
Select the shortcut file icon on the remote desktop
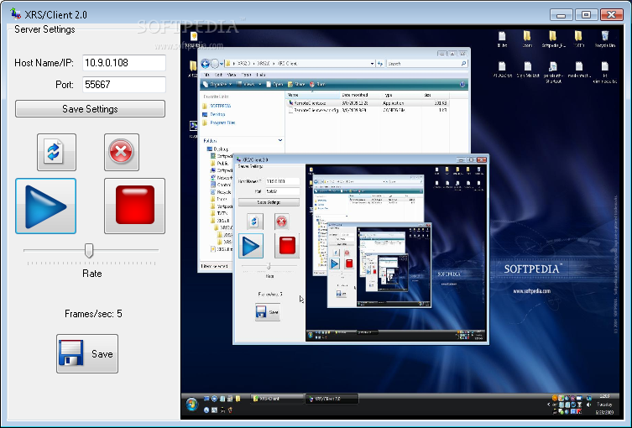pos(553,72)
